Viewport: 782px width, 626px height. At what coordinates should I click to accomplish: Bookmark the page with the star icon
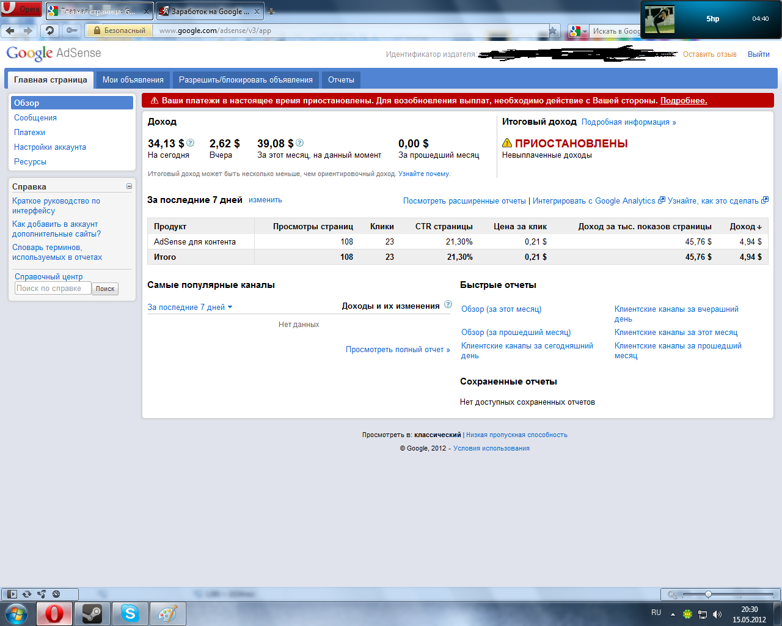[x=553, y=31]
